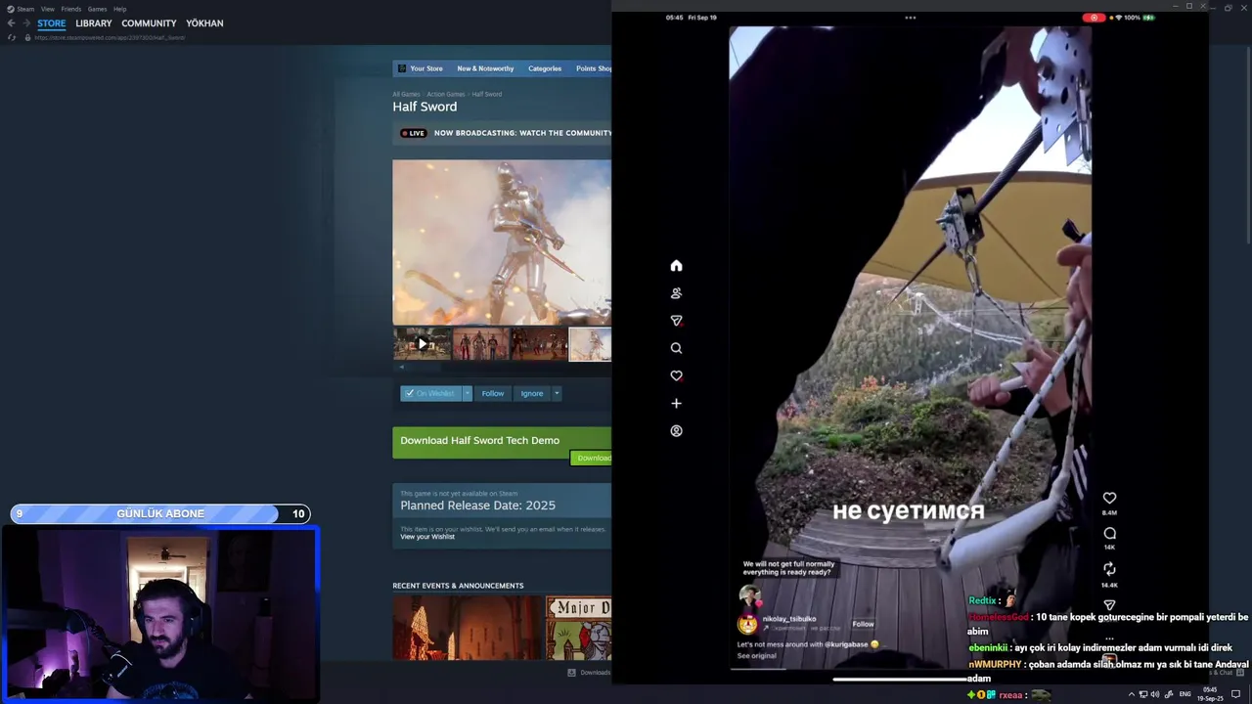The image size is (1252, 704).
Task: Open the TikTok profile icon
Action: coord(676,430)
